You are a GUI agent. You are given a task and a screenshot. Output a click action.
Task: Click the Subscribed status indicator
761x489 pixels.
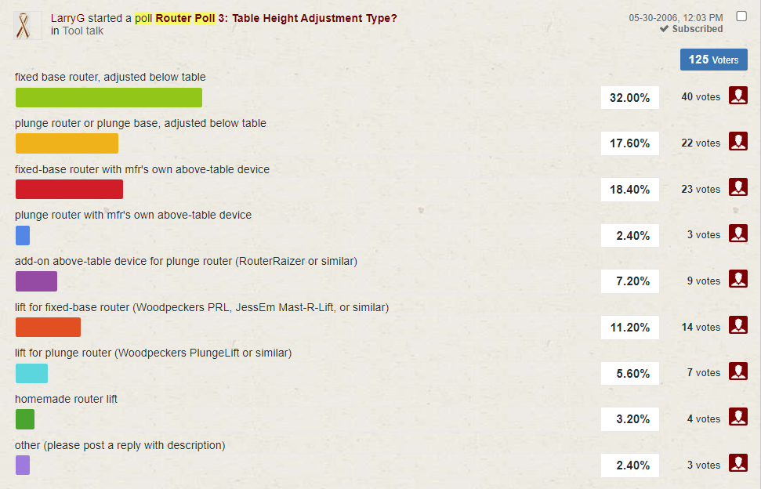(x=691, y=29)
